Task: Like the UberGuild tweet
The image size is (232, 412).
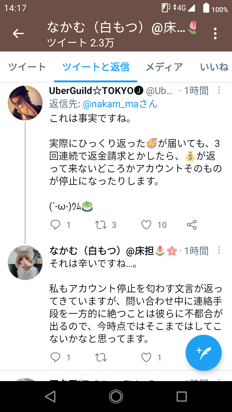Action: click(147, 225)
